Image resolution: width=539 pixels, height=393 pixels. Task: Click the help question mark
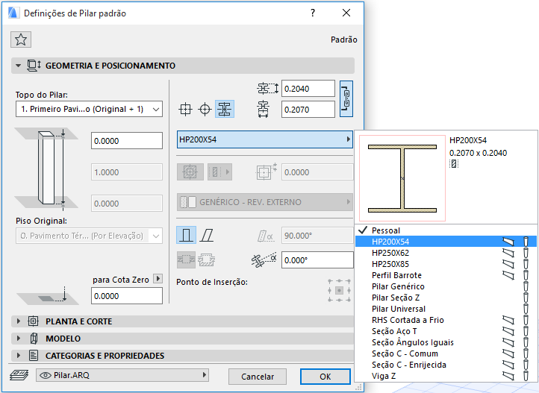[x=313, y=13]
